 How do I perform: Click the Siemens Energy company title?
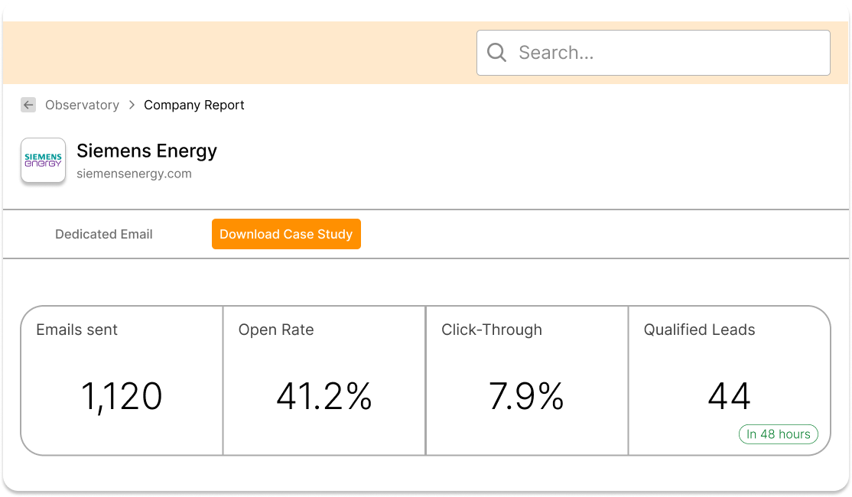click(x=147, y=151)
